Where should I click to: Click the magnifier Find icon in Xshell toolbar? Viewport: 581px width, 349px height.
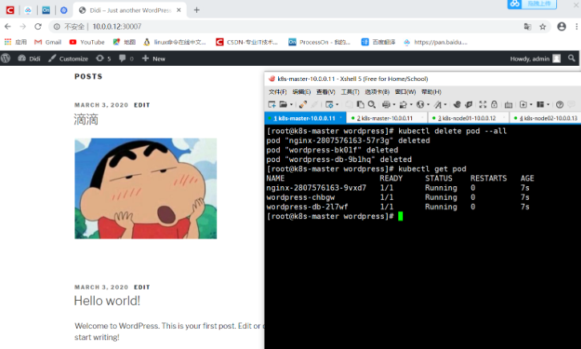(x=372, y=104)
